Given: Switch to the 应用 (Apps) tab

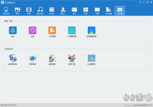Looking at the screenshot, I should [86, 11].
